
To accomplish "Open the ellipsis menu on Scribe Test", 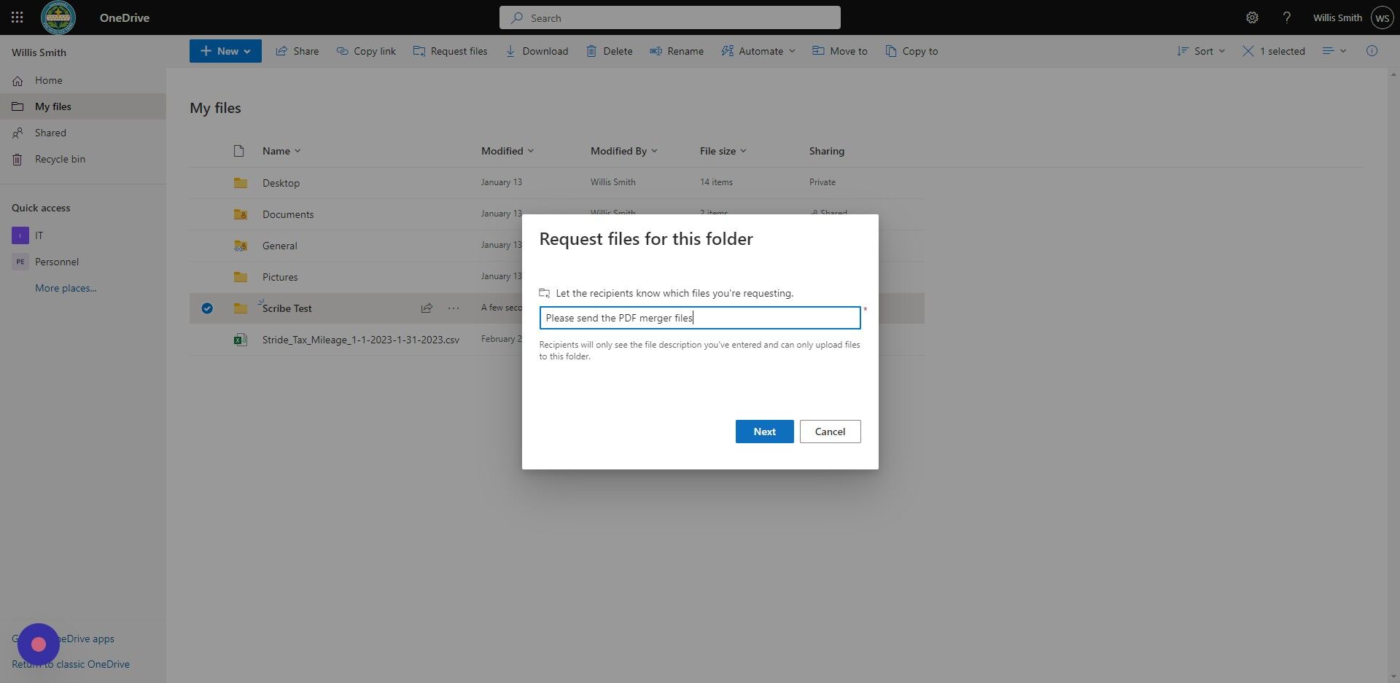I will 454,308.
